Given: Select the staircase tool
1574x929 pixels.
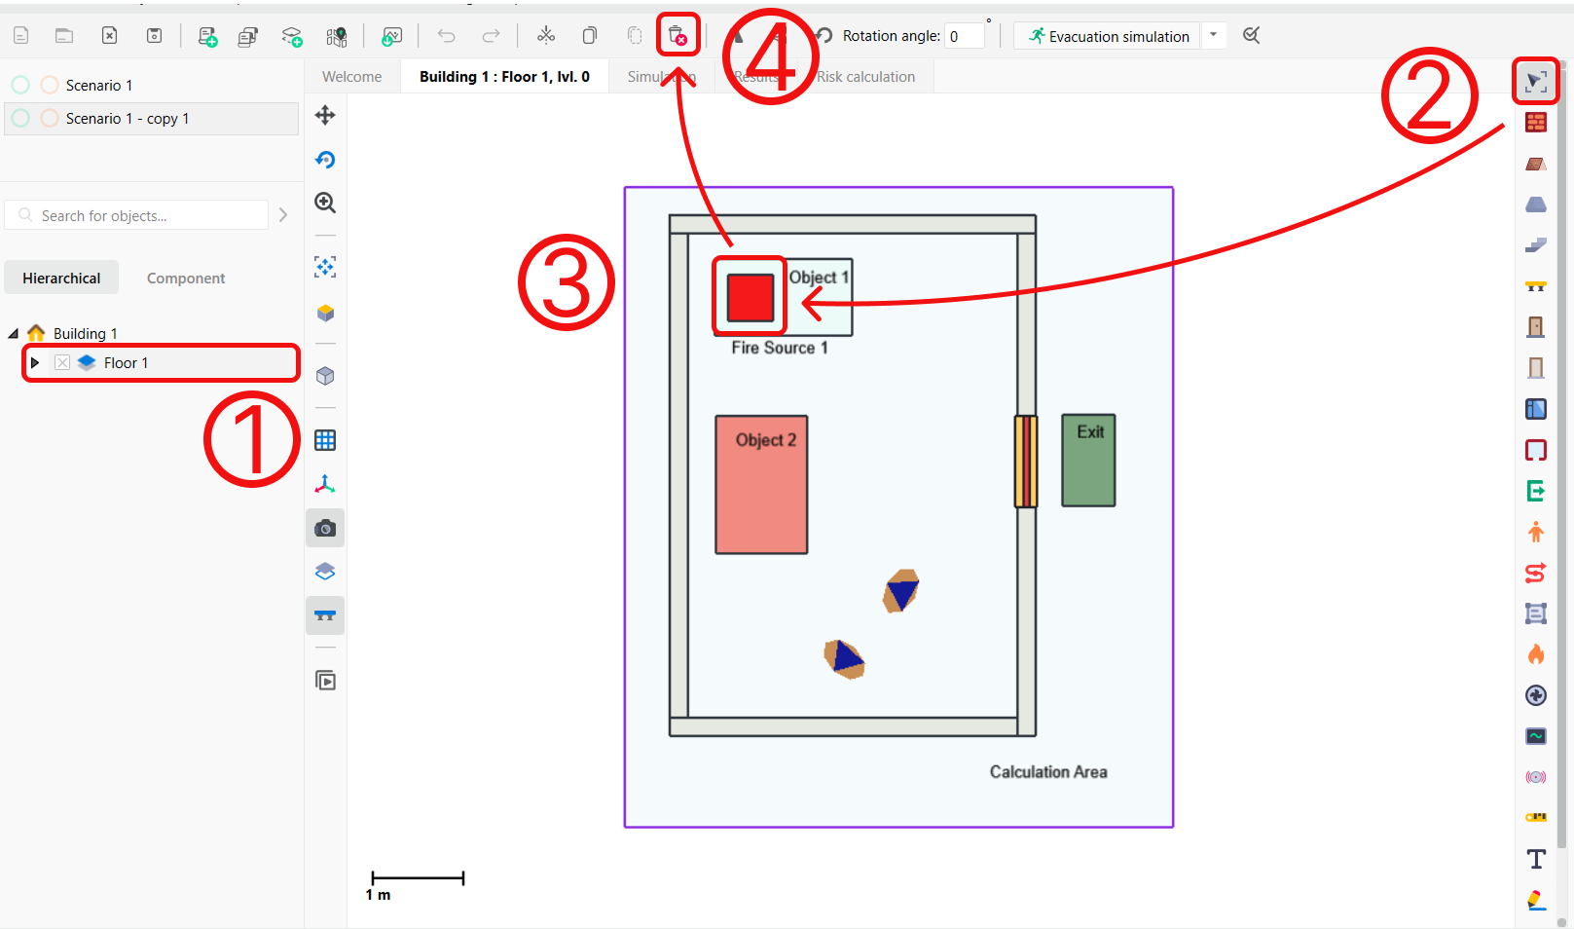Looking at the screenshot, I should 1535,245.
